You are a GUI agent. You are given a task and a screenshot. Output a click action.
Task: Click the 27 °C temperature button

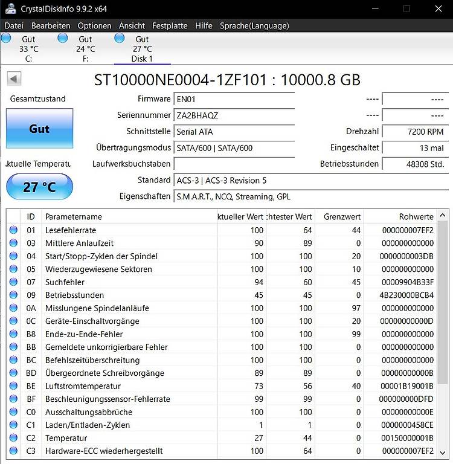tap(40, 187)
